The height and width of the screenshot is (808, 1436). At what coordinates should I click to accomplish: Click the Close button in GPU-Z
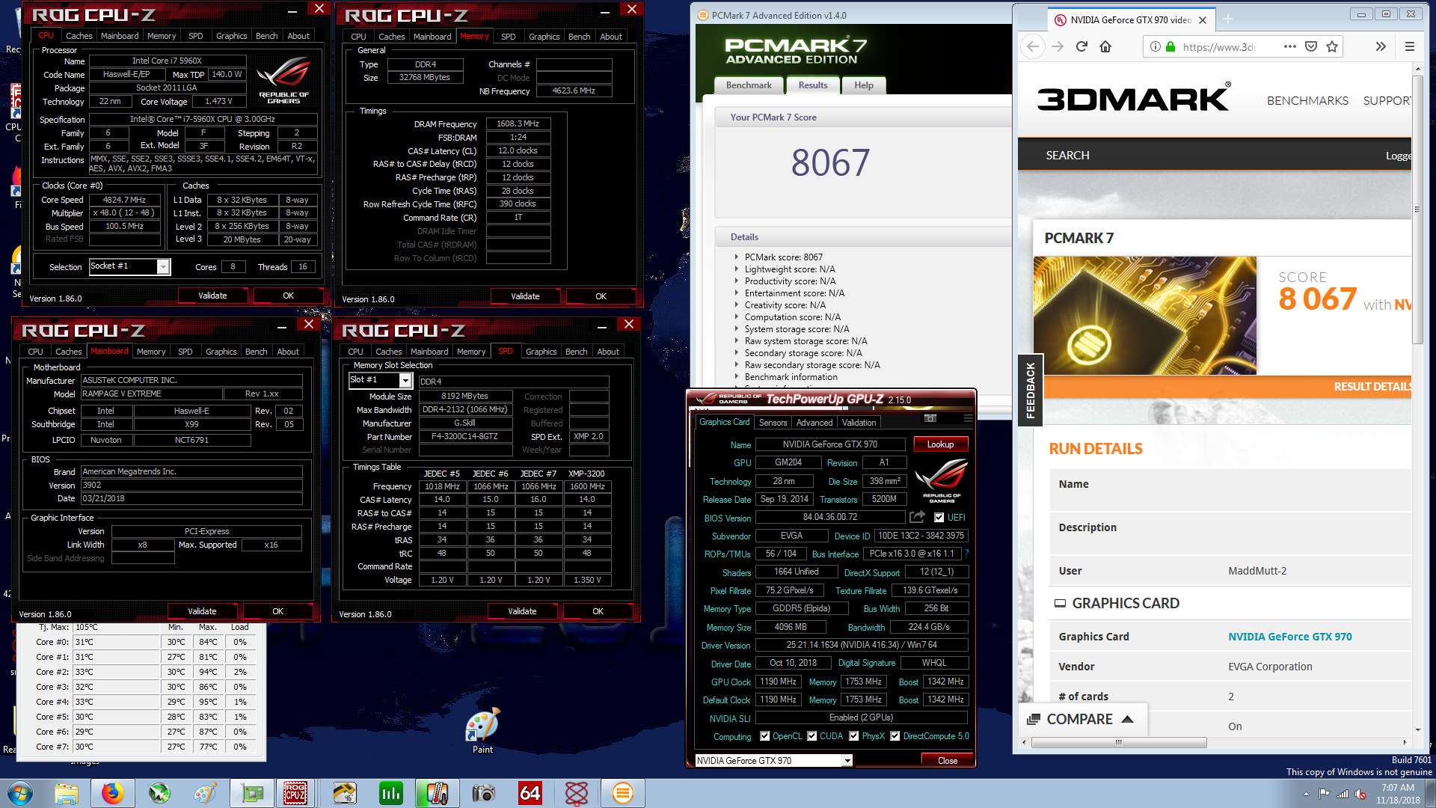948,761
